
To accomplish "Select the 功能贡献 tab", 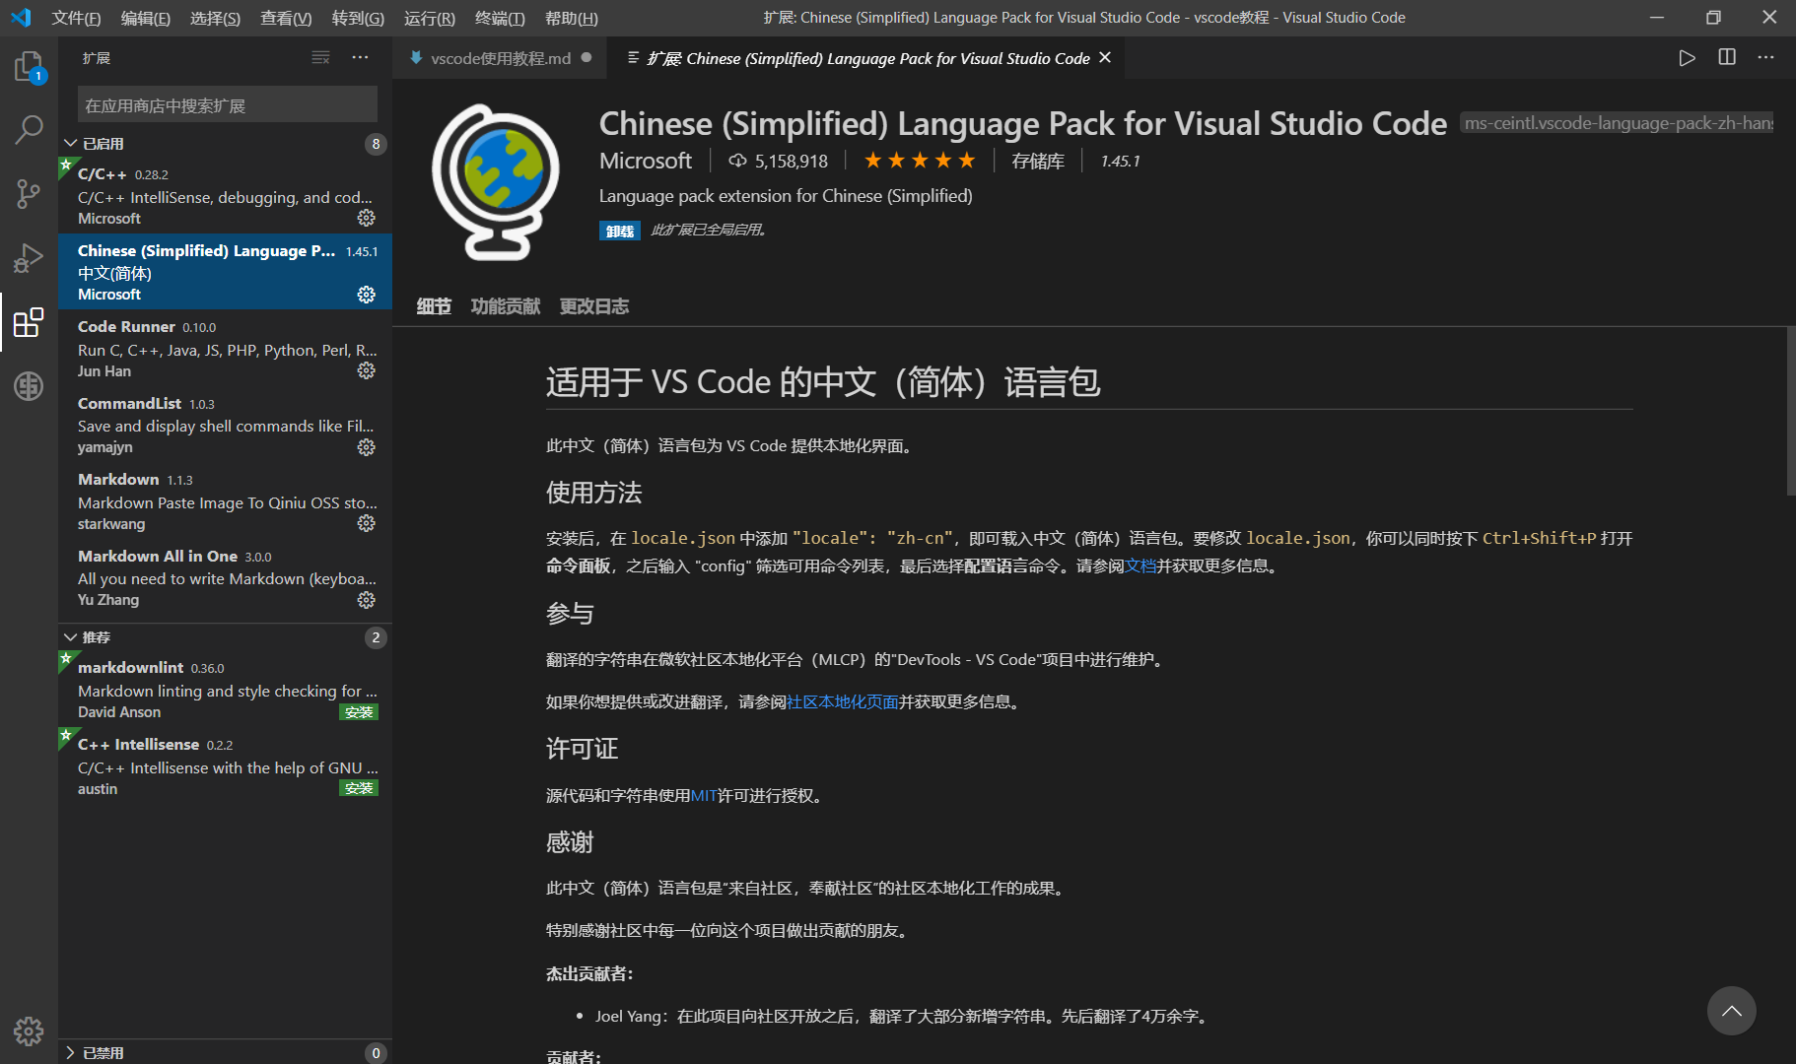I will click(x=506, y=306).
